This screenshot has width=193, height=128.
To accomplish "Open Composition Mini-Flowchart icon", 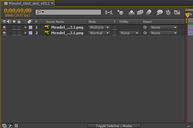I will tap(109, 13).
